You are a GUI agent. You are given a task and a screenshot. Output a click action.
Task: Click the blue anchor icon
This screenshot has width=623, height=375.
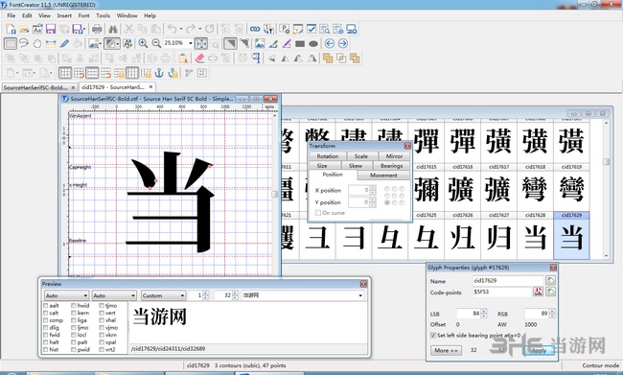coord(159,73)
